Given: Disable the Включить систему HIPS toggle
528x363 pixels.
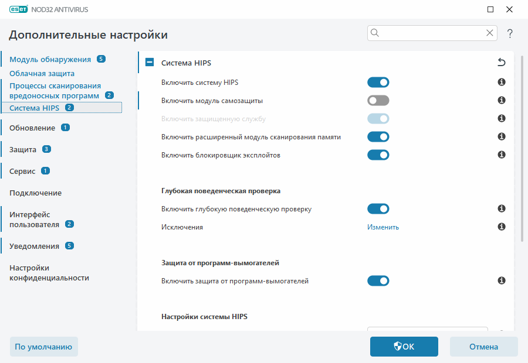Looking at the screenshot, I should (x=378, y=83).
